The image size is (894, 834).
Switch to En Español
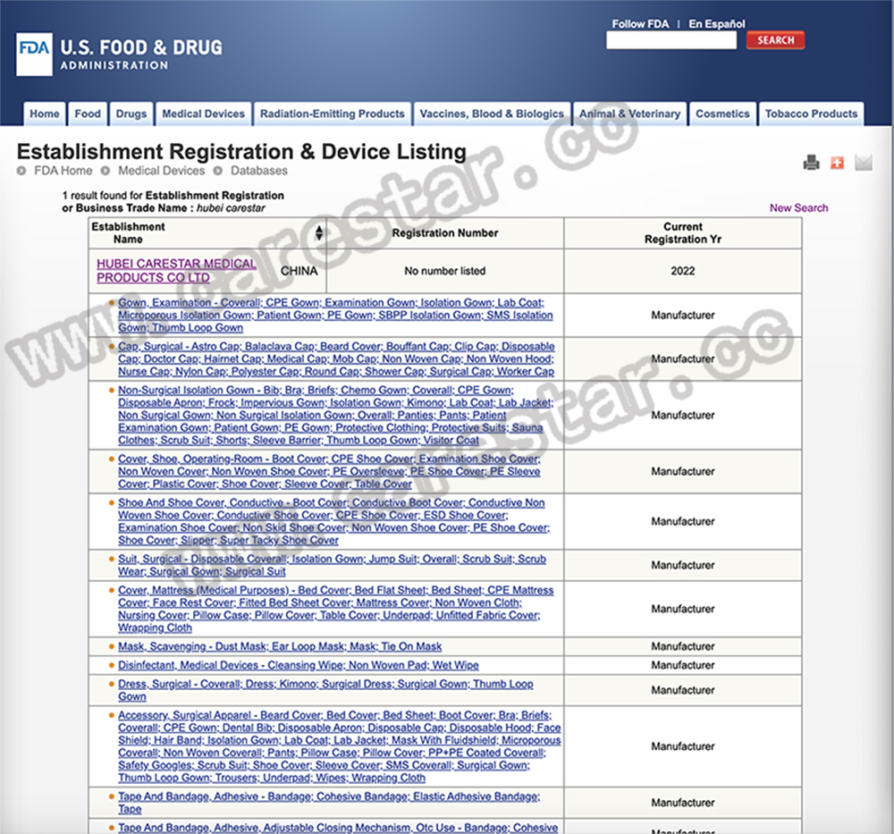point(717,24)
